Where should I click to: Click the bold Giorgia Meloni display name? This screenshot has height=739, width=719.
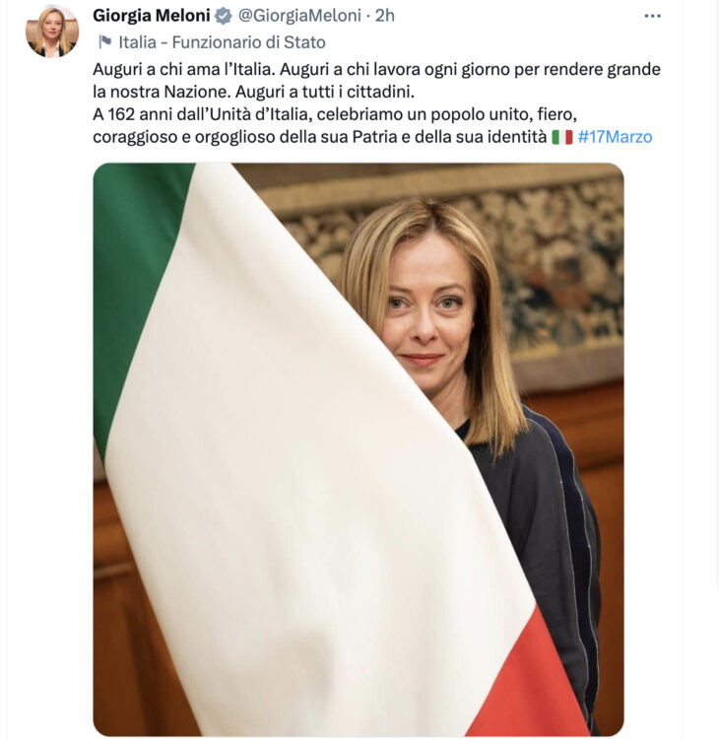tap(152, 16)
